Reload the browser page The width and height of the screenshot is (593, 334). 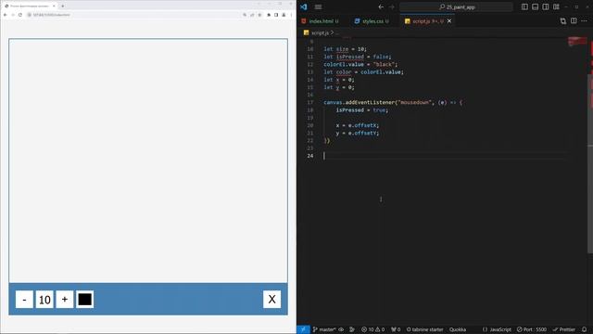[x=20, y=15]
